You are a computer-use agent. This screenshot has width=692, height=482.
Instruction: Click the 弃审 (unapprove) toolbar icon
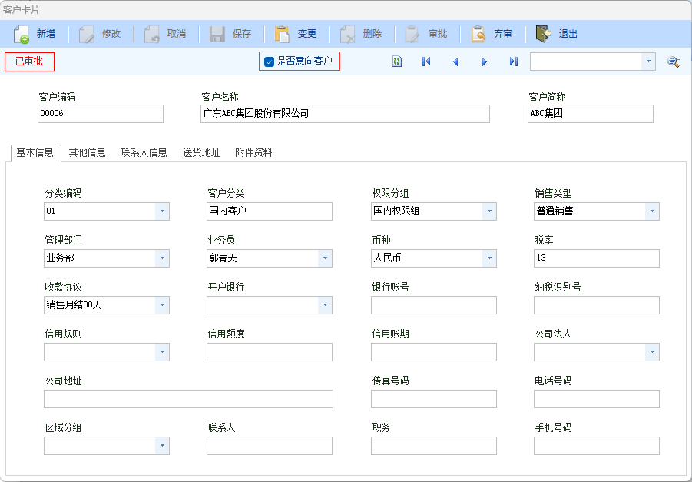tap(478, 34)
